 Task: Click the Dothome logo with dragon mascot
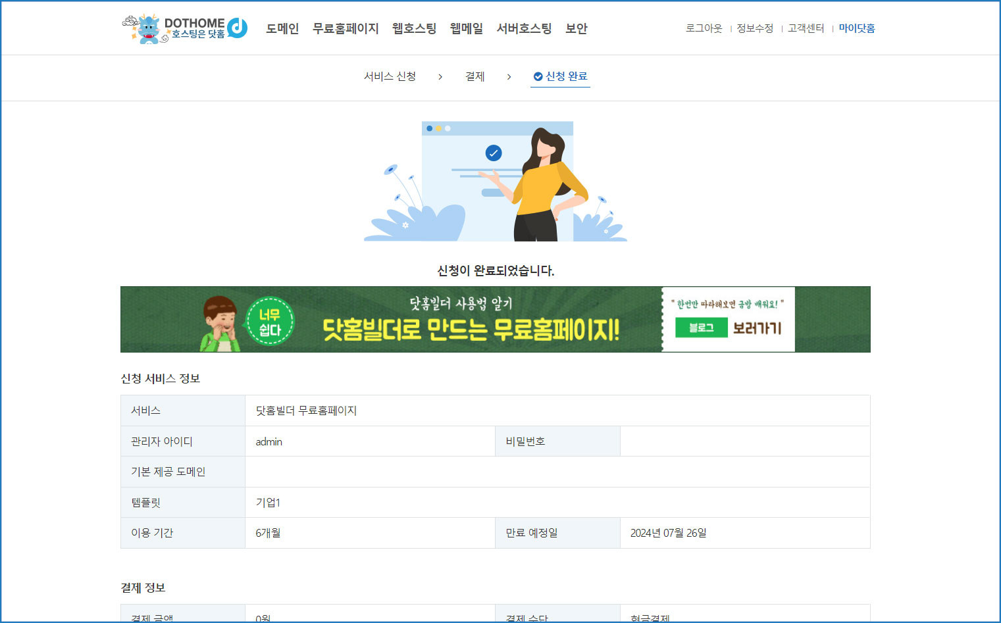click(x=185, y=28)
